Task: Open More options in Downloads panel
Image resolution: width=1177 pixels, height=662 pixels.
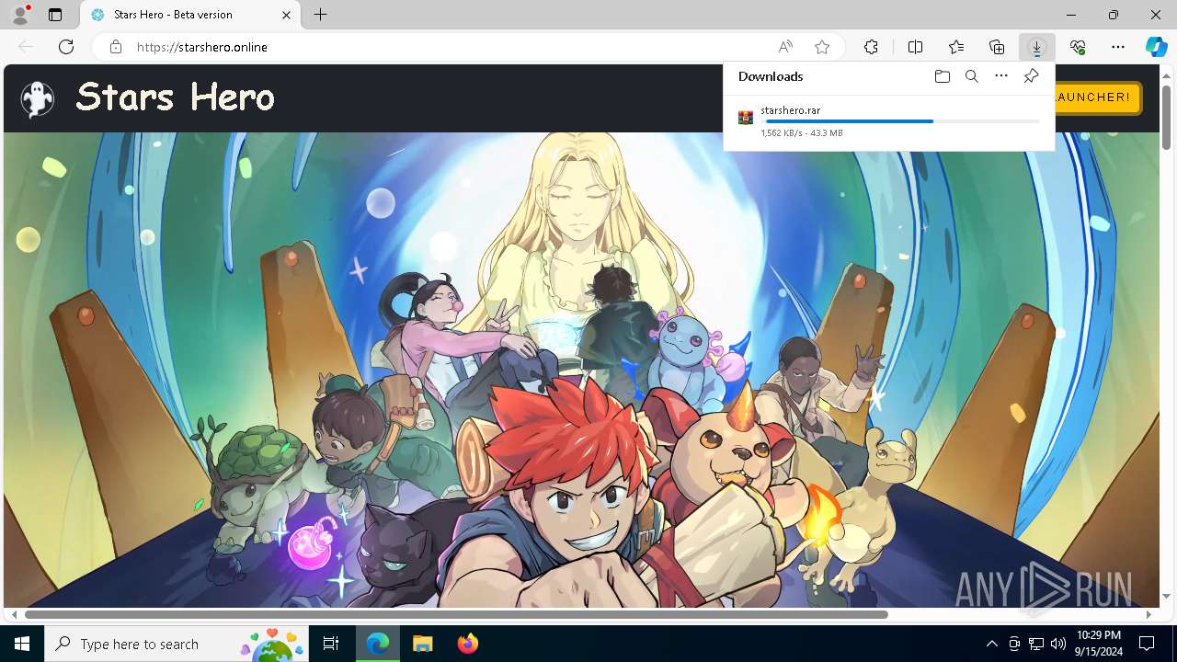Action: click(1001, 76)
